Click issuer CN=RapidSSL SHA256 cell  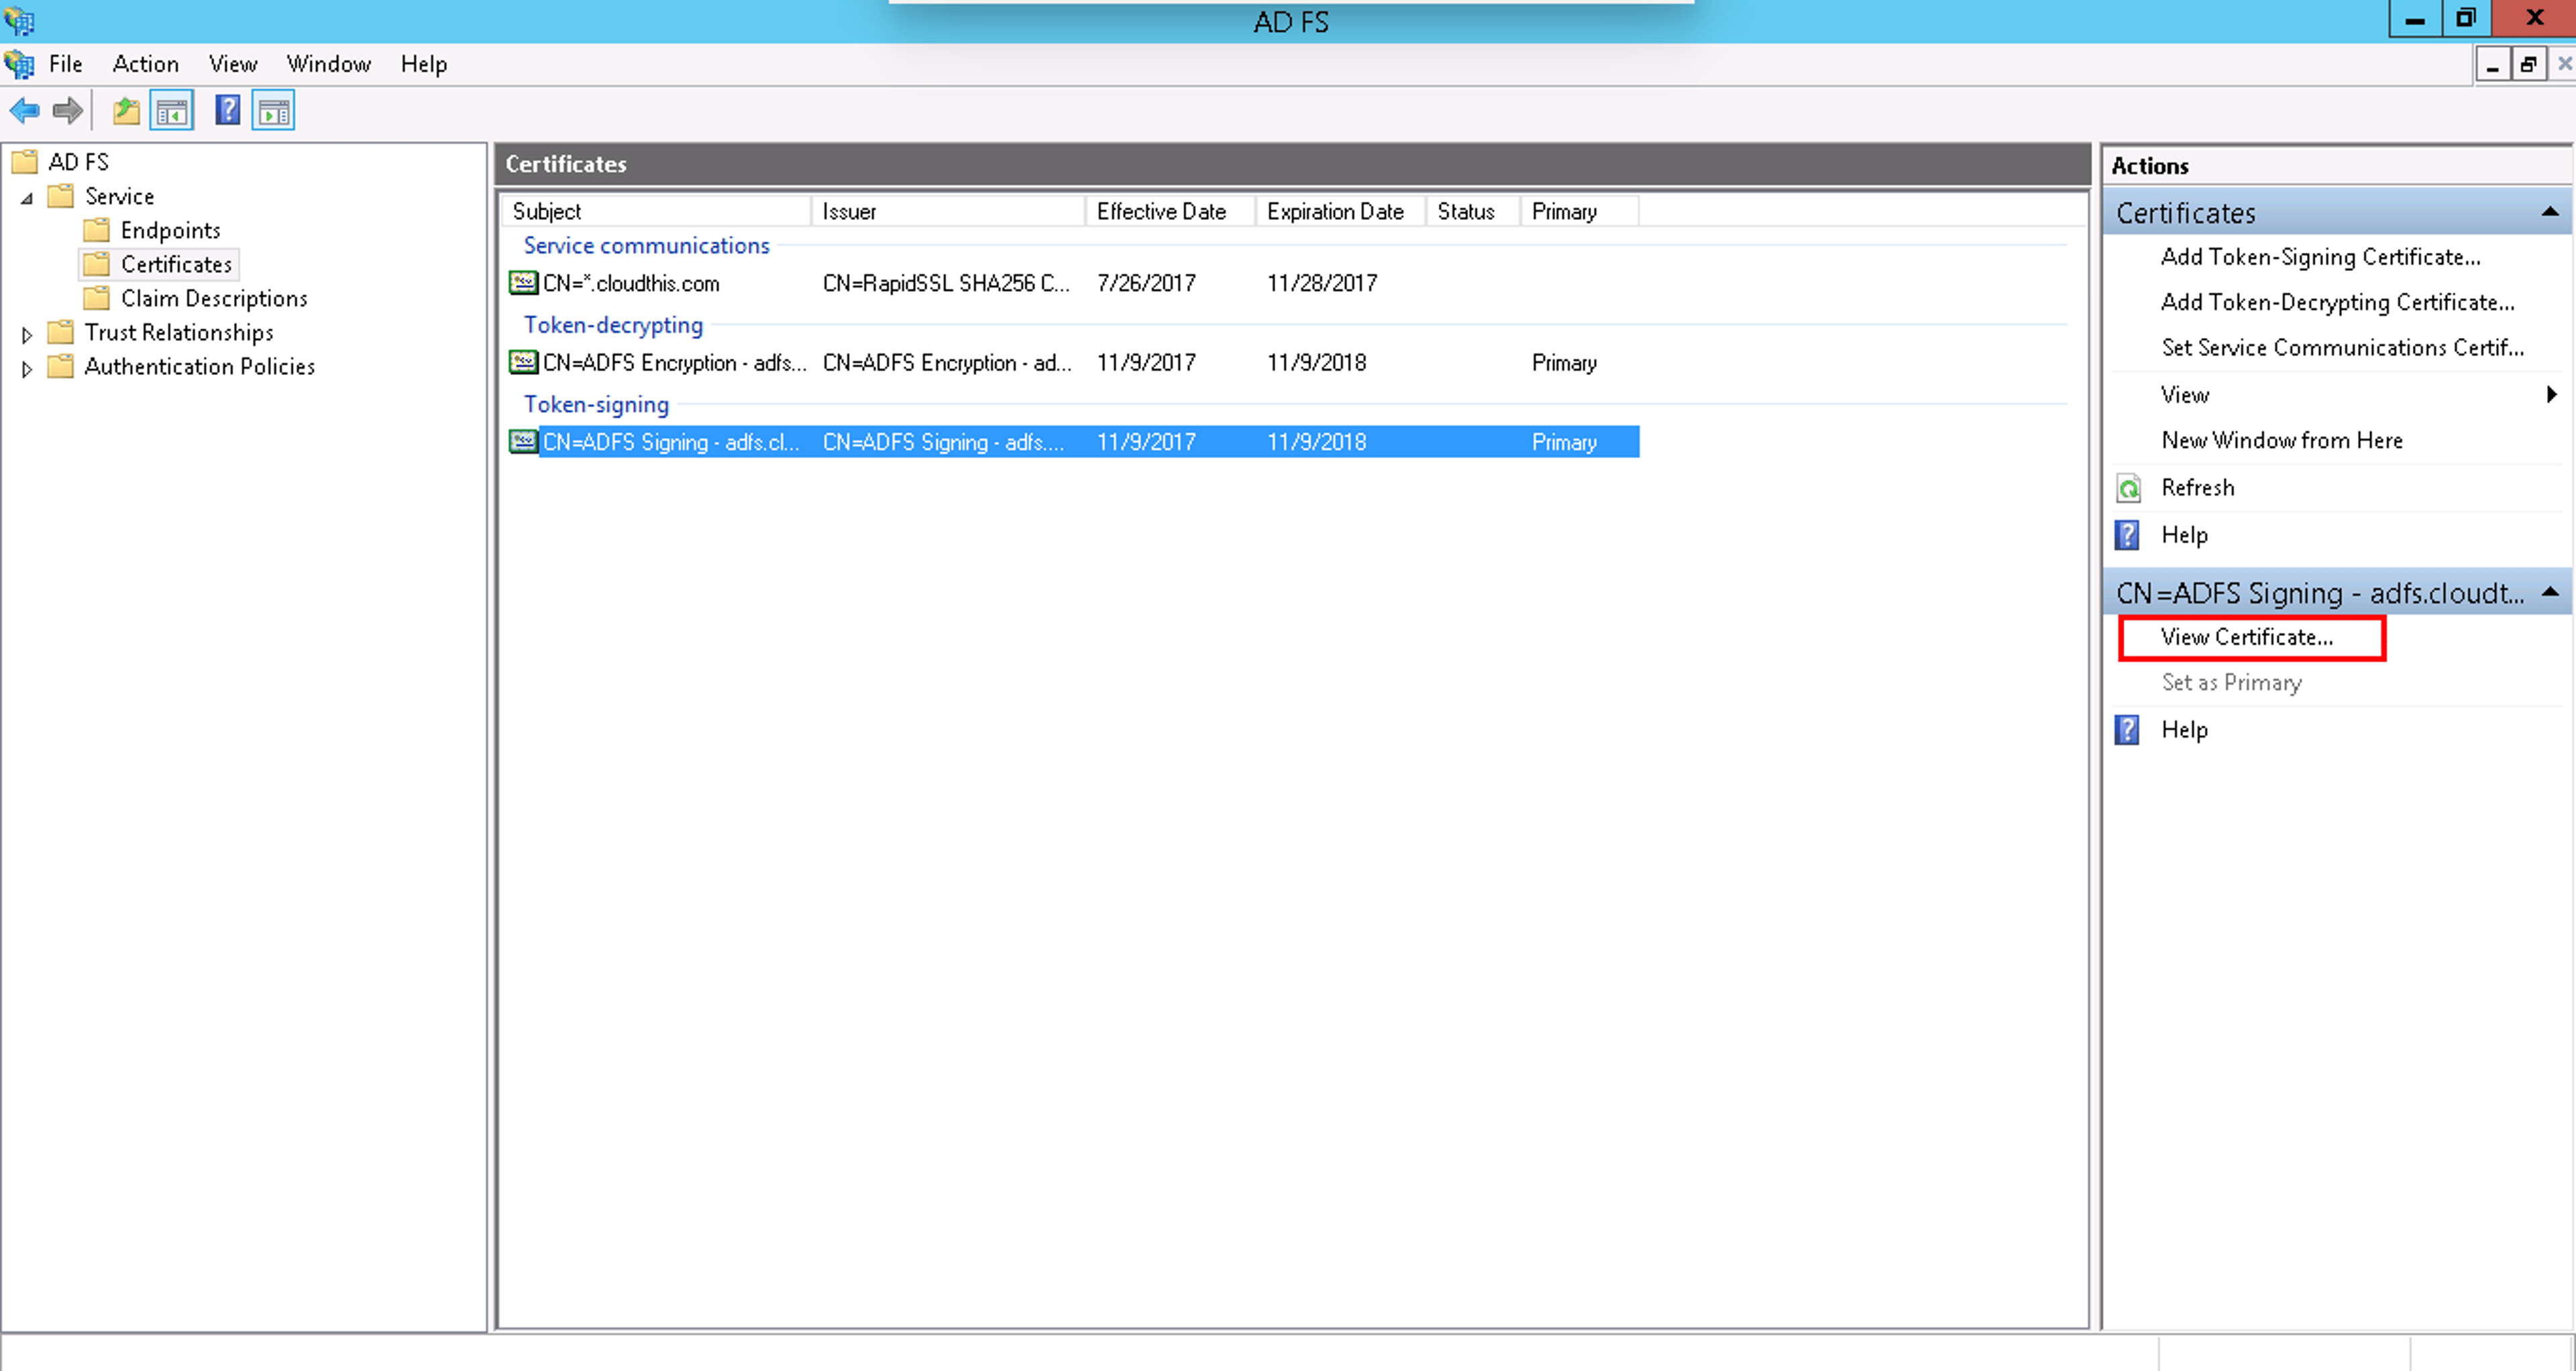tap(946, 283)
